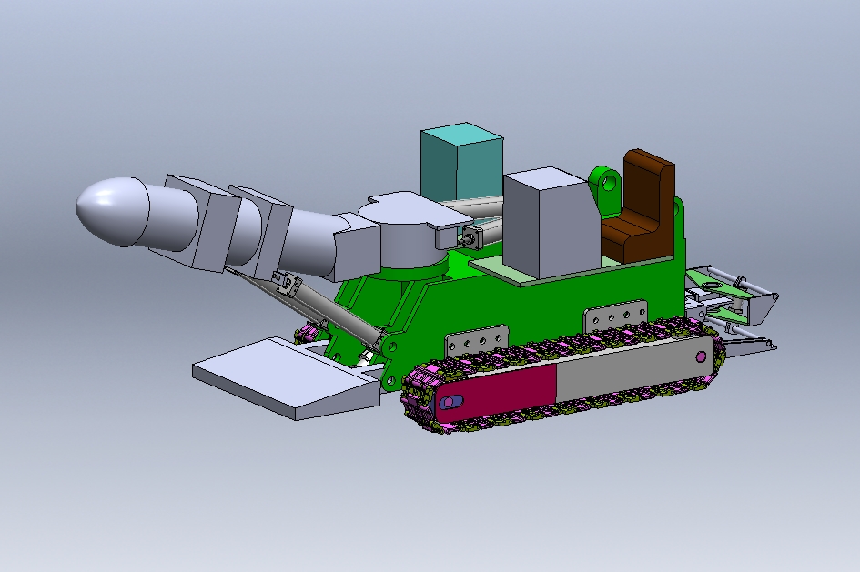Image resolution: width=860 pixels, height=572 pixels.
Task: Select the teal box on the chassis
Action: (460, 165)
